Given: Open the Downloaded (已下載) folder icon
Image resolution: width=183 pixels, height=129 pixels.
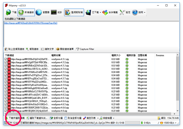Looking at the screenshot, I should pos(88,12).
